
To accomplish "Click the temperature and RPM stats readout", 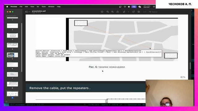I will [x=147, y=7].
